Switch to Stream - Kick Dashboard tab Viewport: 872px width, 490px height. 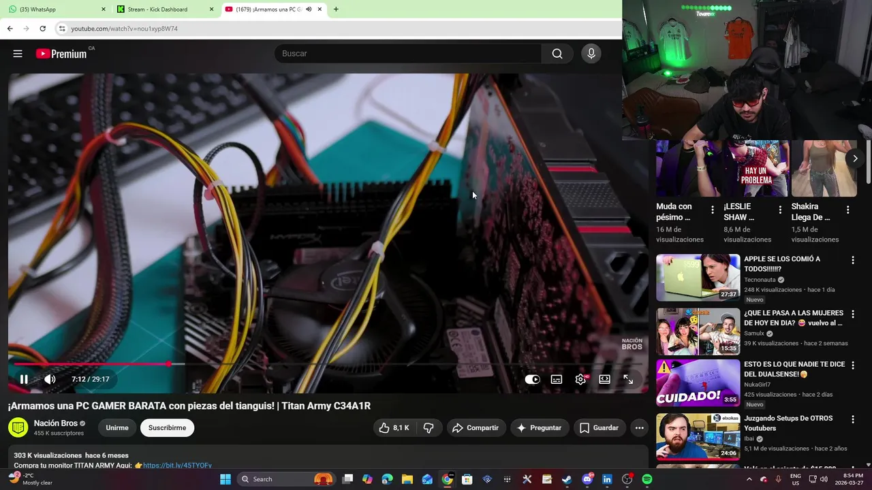click(x=165, y=10)
